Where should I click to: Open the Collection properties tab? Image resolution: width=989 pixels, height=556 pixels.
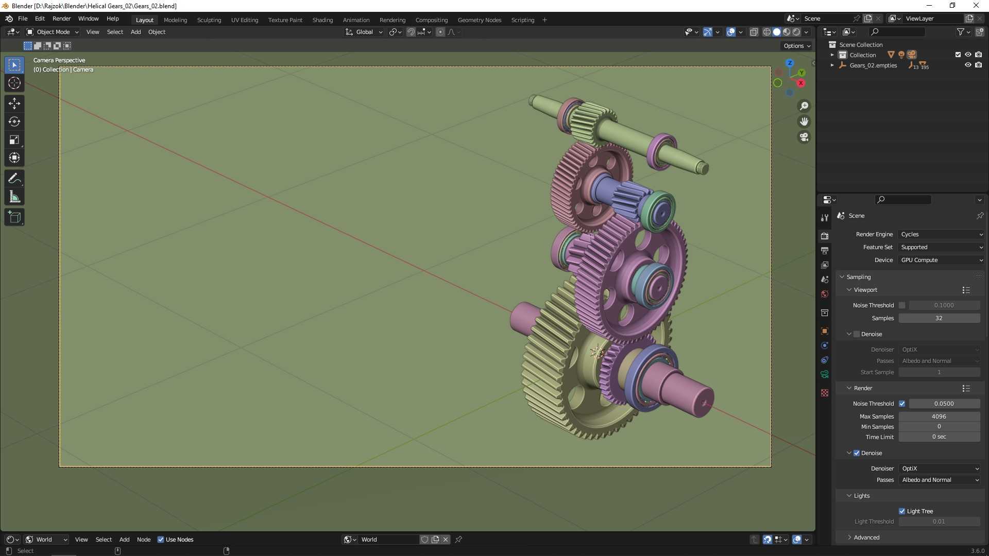[x=825, y=312]
